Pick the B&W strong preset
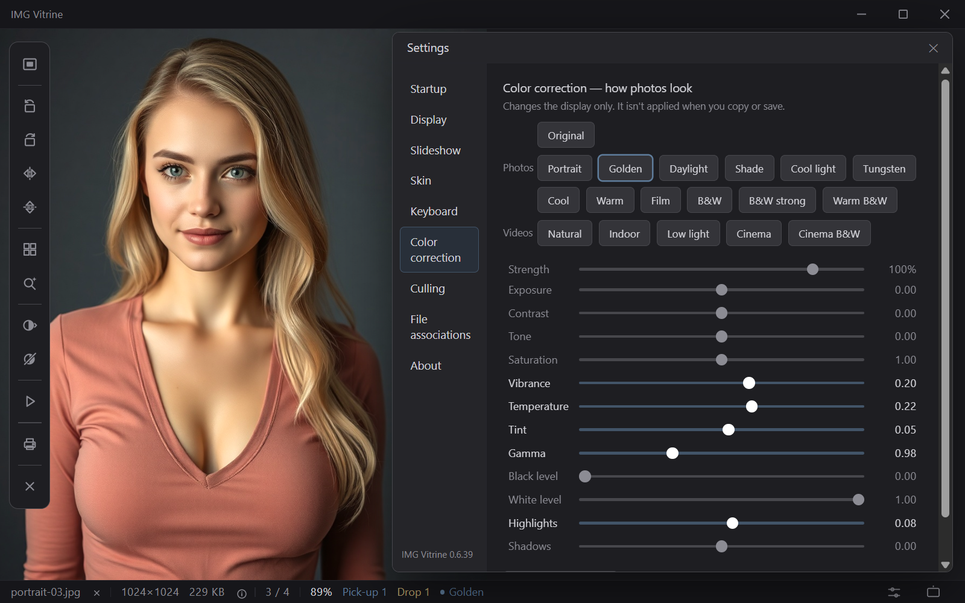The height and width of the screenshot is (603, 965). tap(777, 201)
